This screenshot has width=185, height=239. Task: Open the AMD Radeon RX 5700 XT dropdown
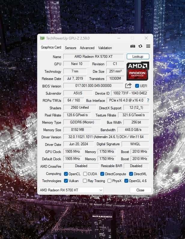(x=71, y=190)
